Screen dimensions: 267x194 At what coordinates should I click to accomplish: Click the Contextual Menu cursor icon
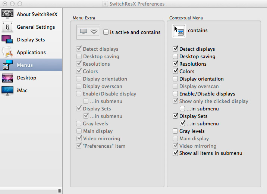coord(179,31)
